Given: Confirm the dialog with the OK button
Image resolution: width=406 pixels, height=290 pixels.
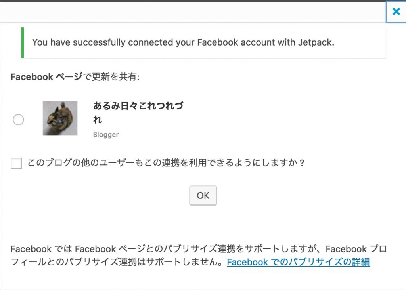Looking at the screenshot, I should [203, 196].
